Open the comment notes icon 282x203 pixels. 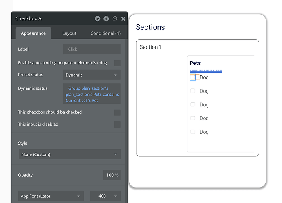[115, 18]
